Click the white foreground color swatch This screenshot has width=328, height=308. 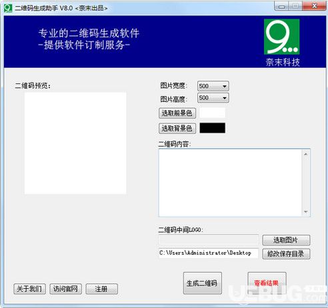coord(213,113)
